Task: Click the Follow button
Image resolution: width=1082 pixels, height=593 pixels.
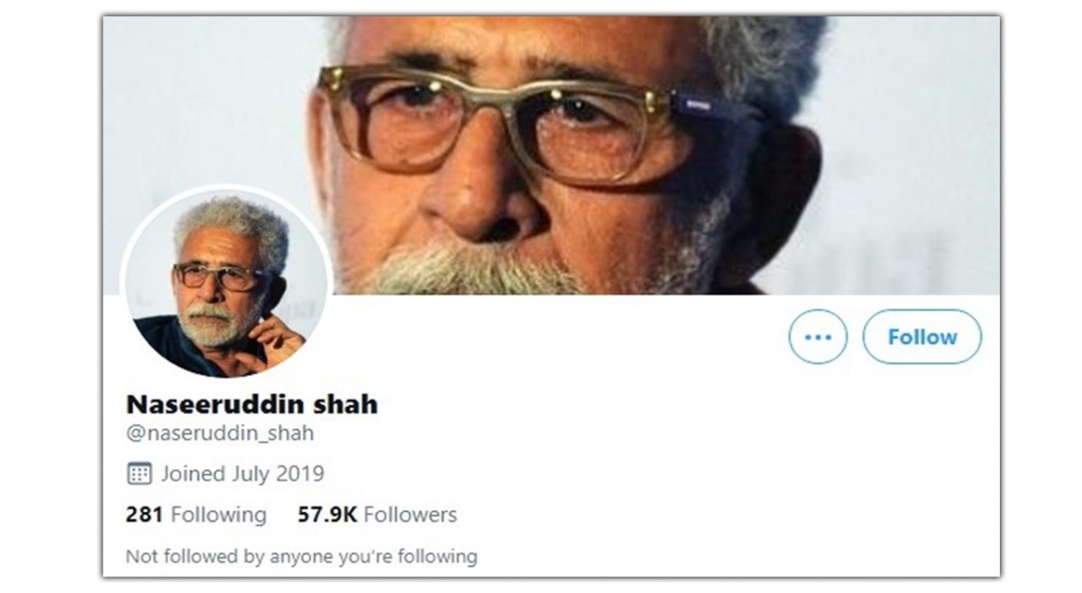Action: point(922,337)
